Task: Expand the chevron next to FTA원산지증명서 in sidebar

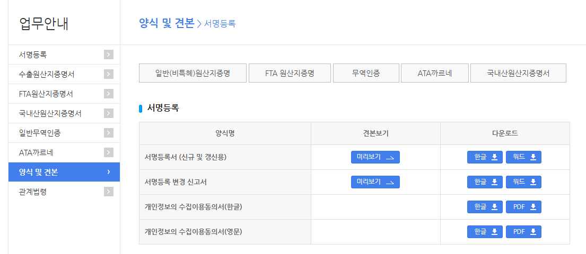Action: tap(108, 94)
